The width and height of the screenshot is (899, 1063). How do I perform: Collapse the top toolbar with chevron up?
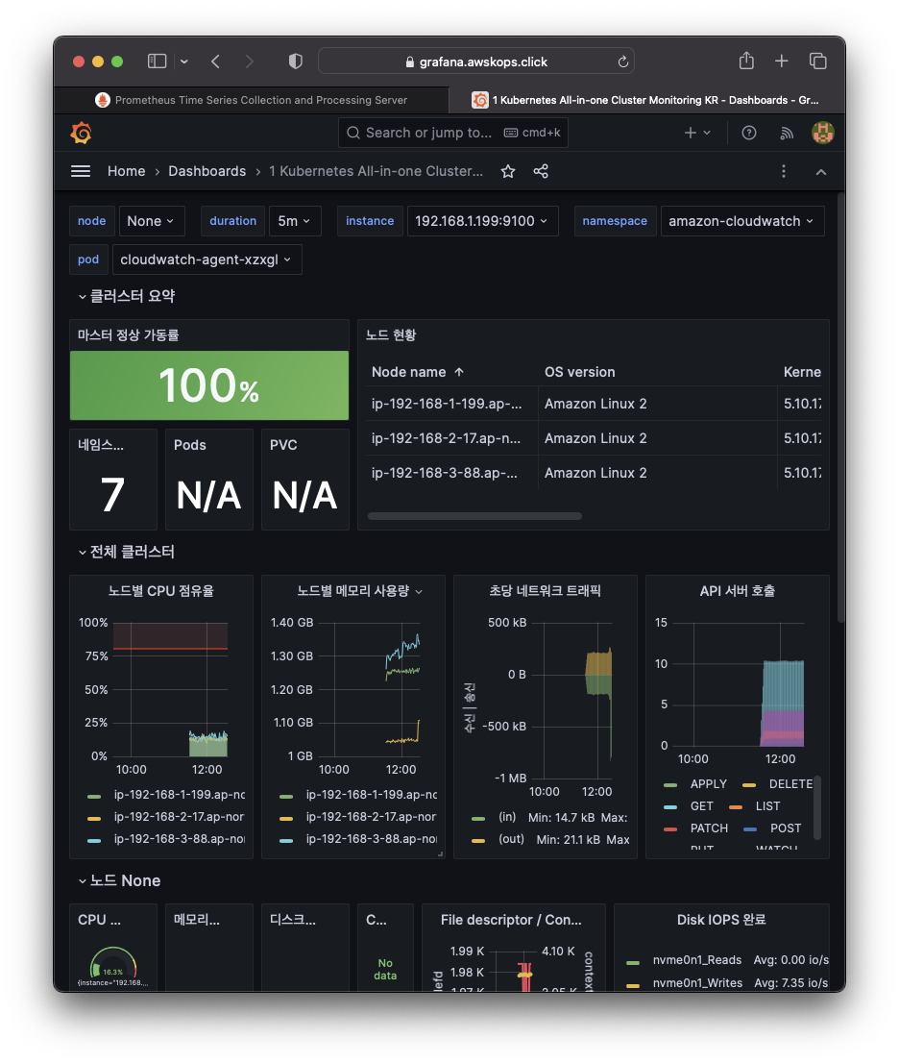(x=821, y=172)
